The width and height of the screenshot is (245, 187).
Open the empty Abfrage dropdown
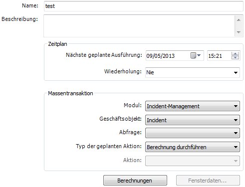(193, 133)
